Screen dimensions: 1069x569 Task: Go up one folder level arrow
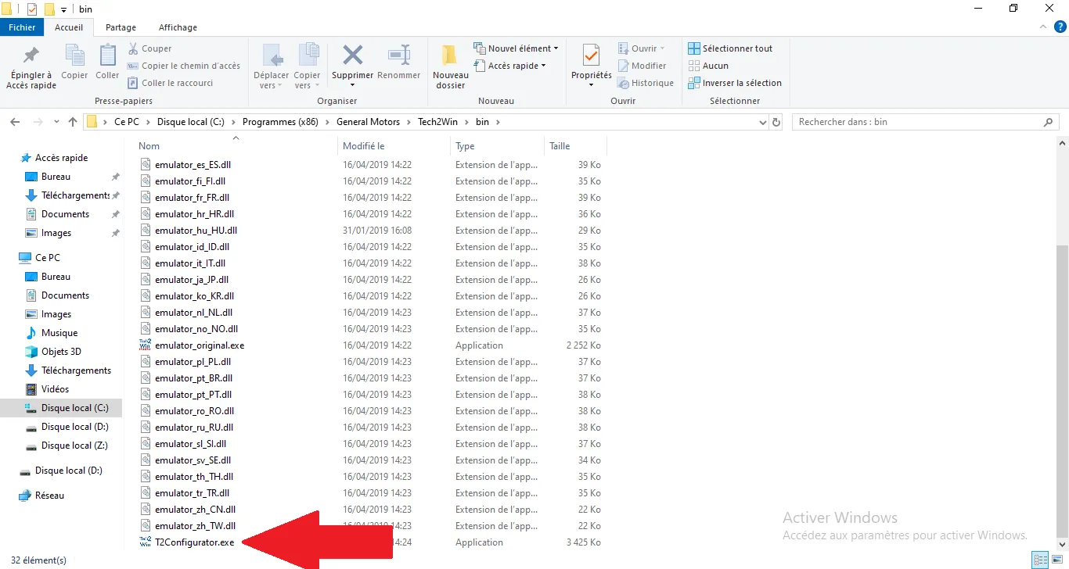[73, 122]
